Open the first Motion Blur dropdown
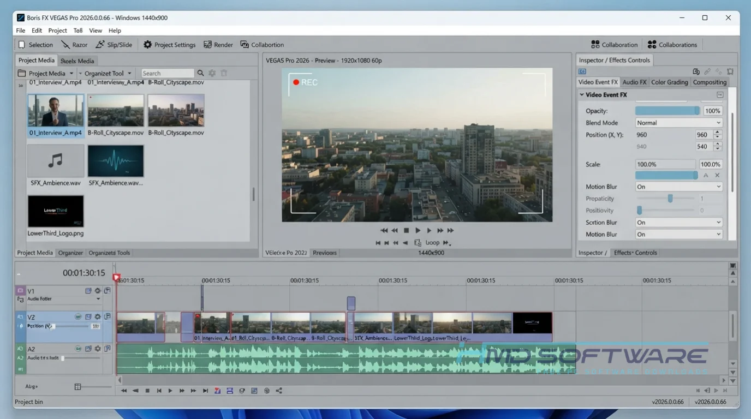 click(x=679, y=187)
